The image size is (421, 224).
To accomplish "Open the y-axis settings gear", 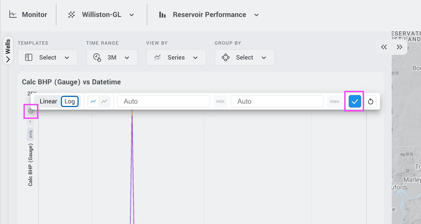I will [31, 111].
